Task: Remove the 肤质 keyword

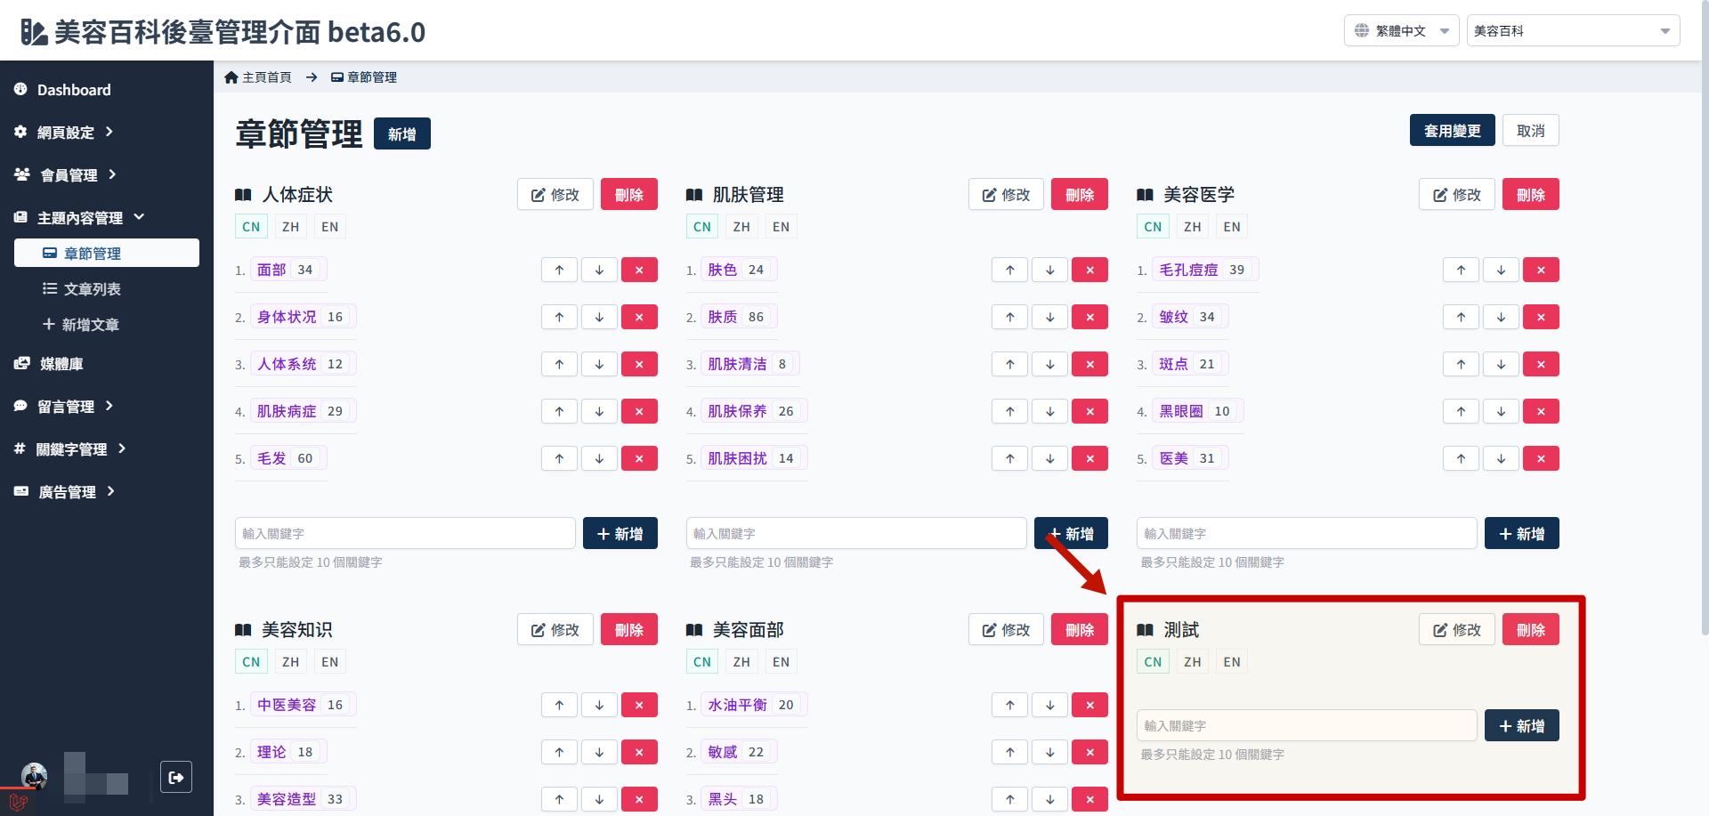Action: [1089, 317]
